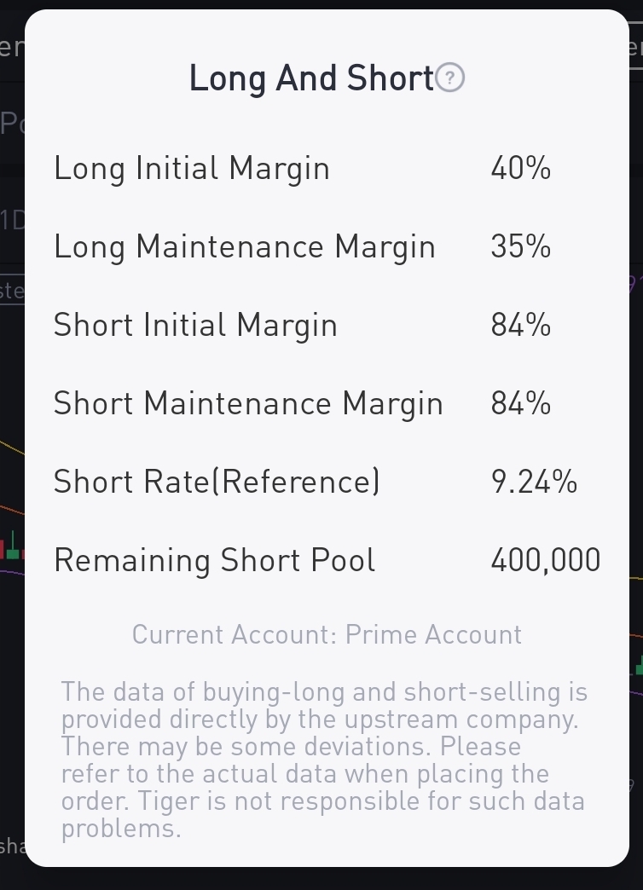Screen dimensions: 643x890
Task: Tap the Long Initial Margin label
Action: click(191, 169)
